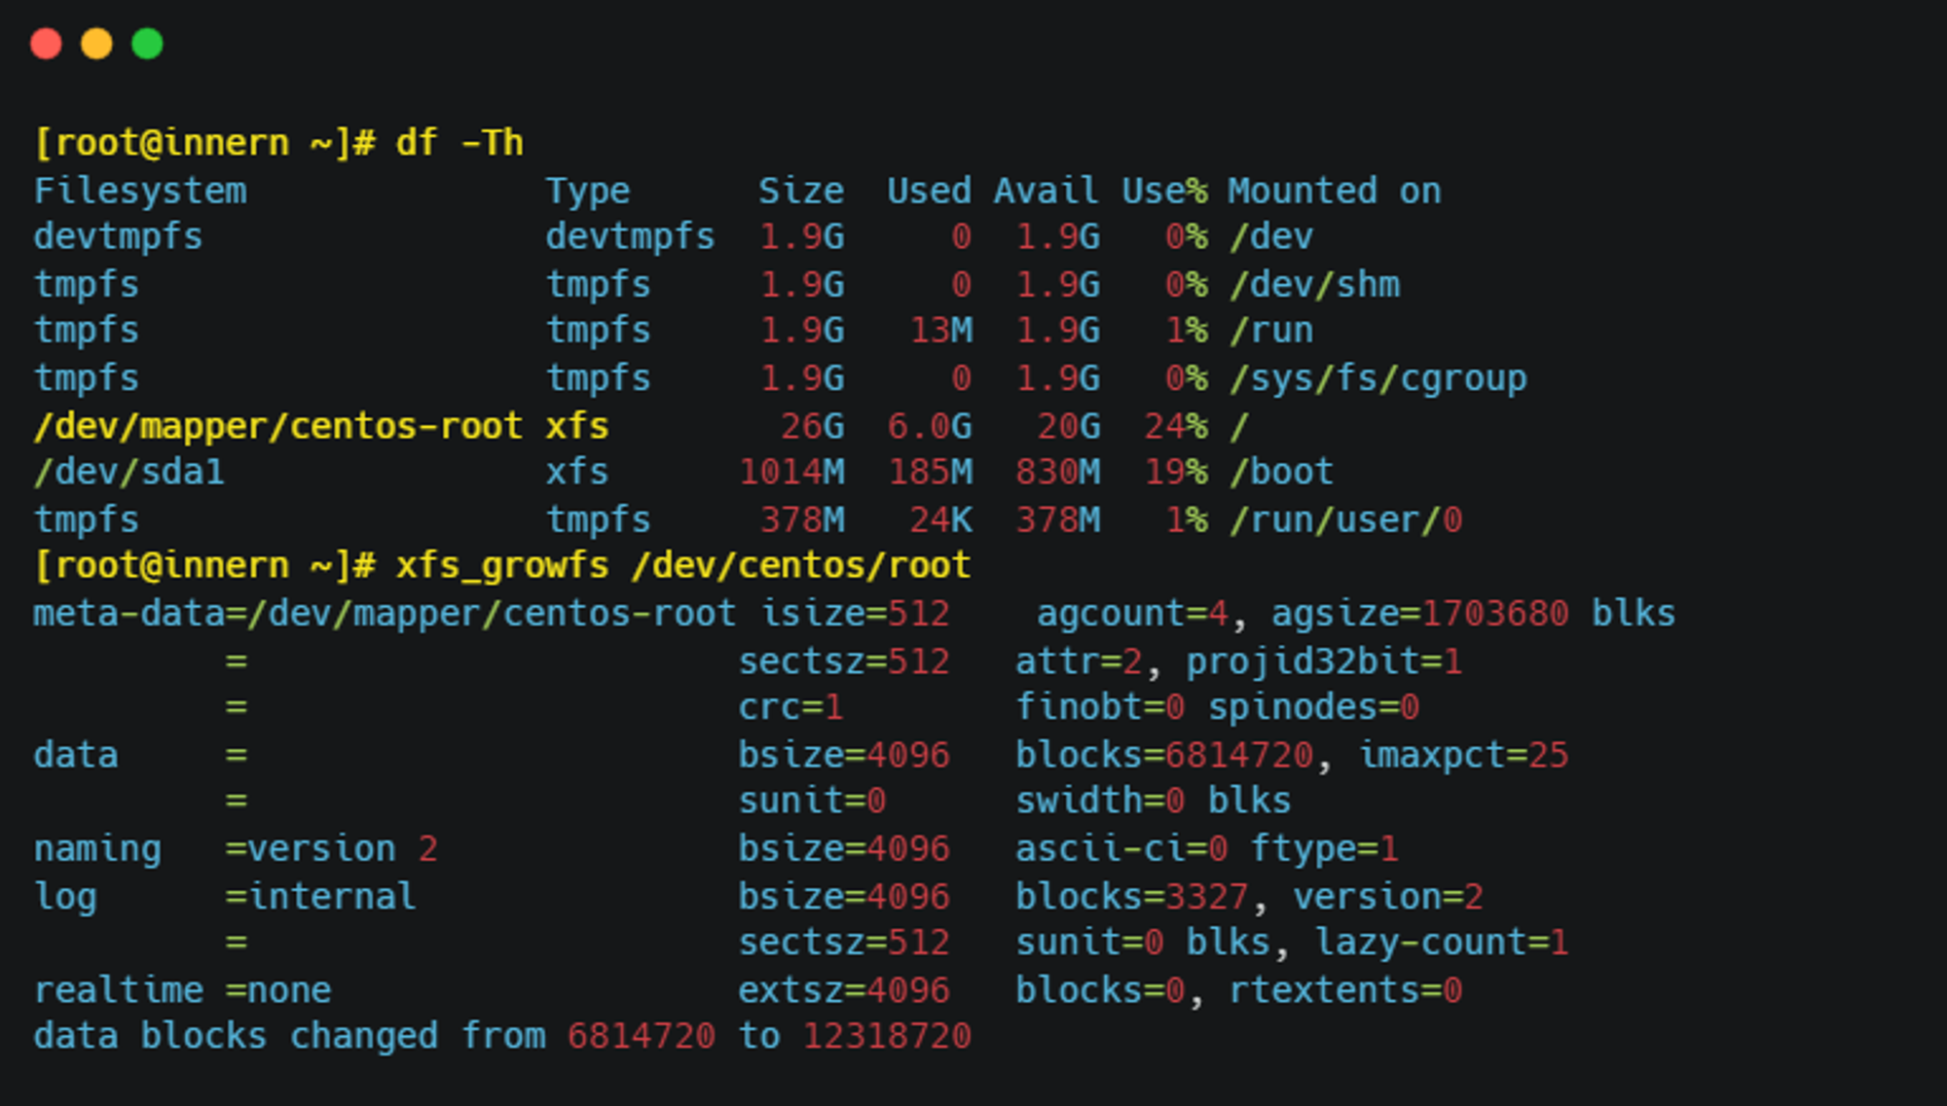Click the red close window dot

(46, 44)
